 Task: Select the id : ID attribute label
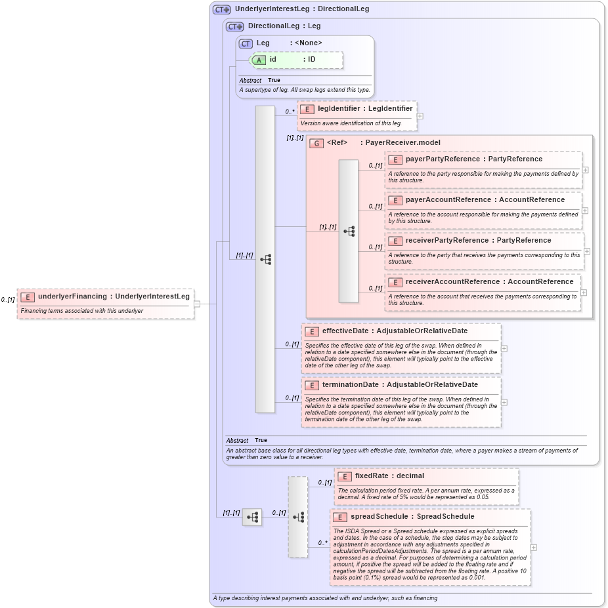(x=292, y=60)
